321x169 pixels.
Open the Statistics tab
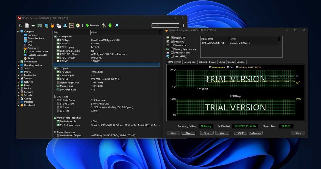click(x=241, y=62)
